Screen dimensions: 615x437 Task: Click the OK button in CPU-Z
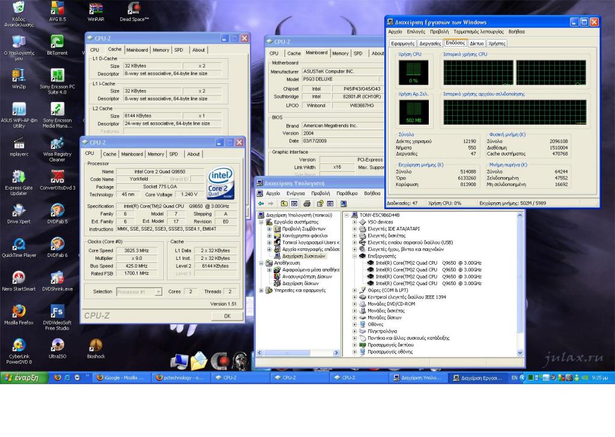(227, 316)
